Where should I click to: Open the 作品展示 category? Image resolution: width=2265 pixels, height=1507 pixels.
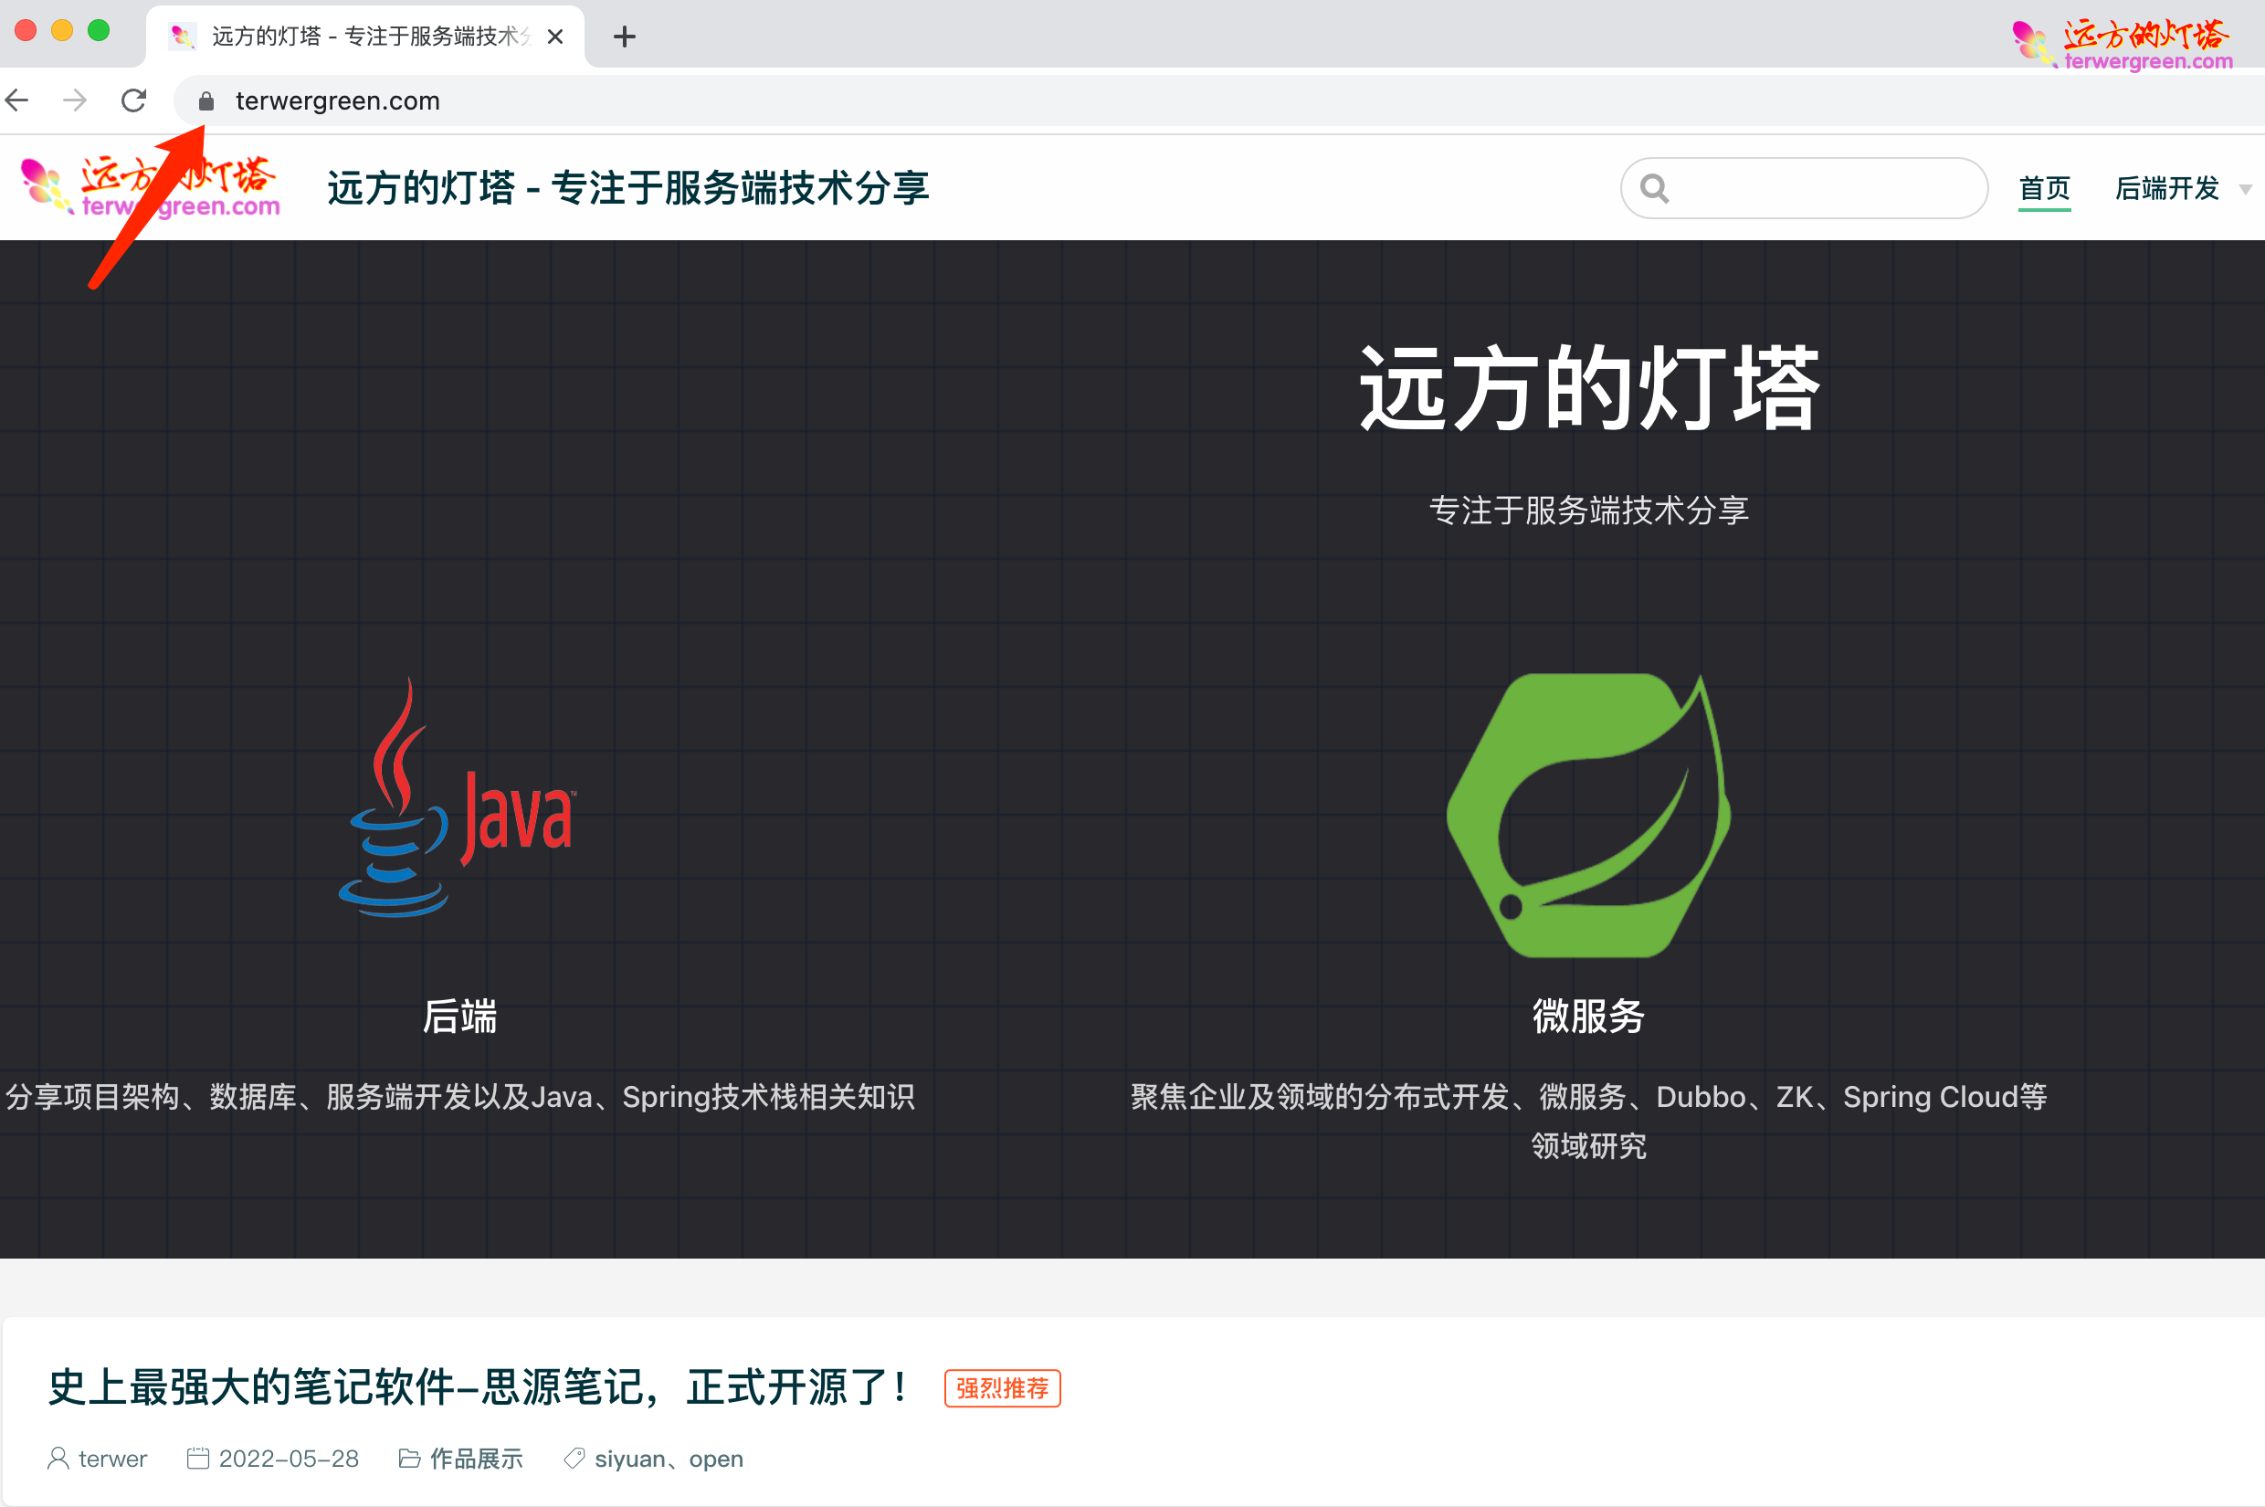(x=477, y=1459)
